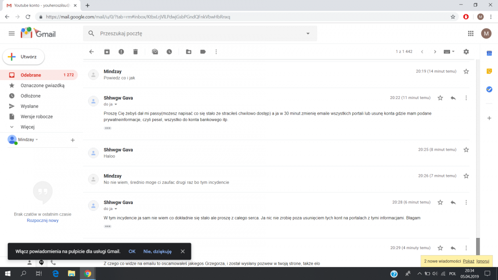Report the conversation as spam
The image size is (498, 280).
click(121, 52)
